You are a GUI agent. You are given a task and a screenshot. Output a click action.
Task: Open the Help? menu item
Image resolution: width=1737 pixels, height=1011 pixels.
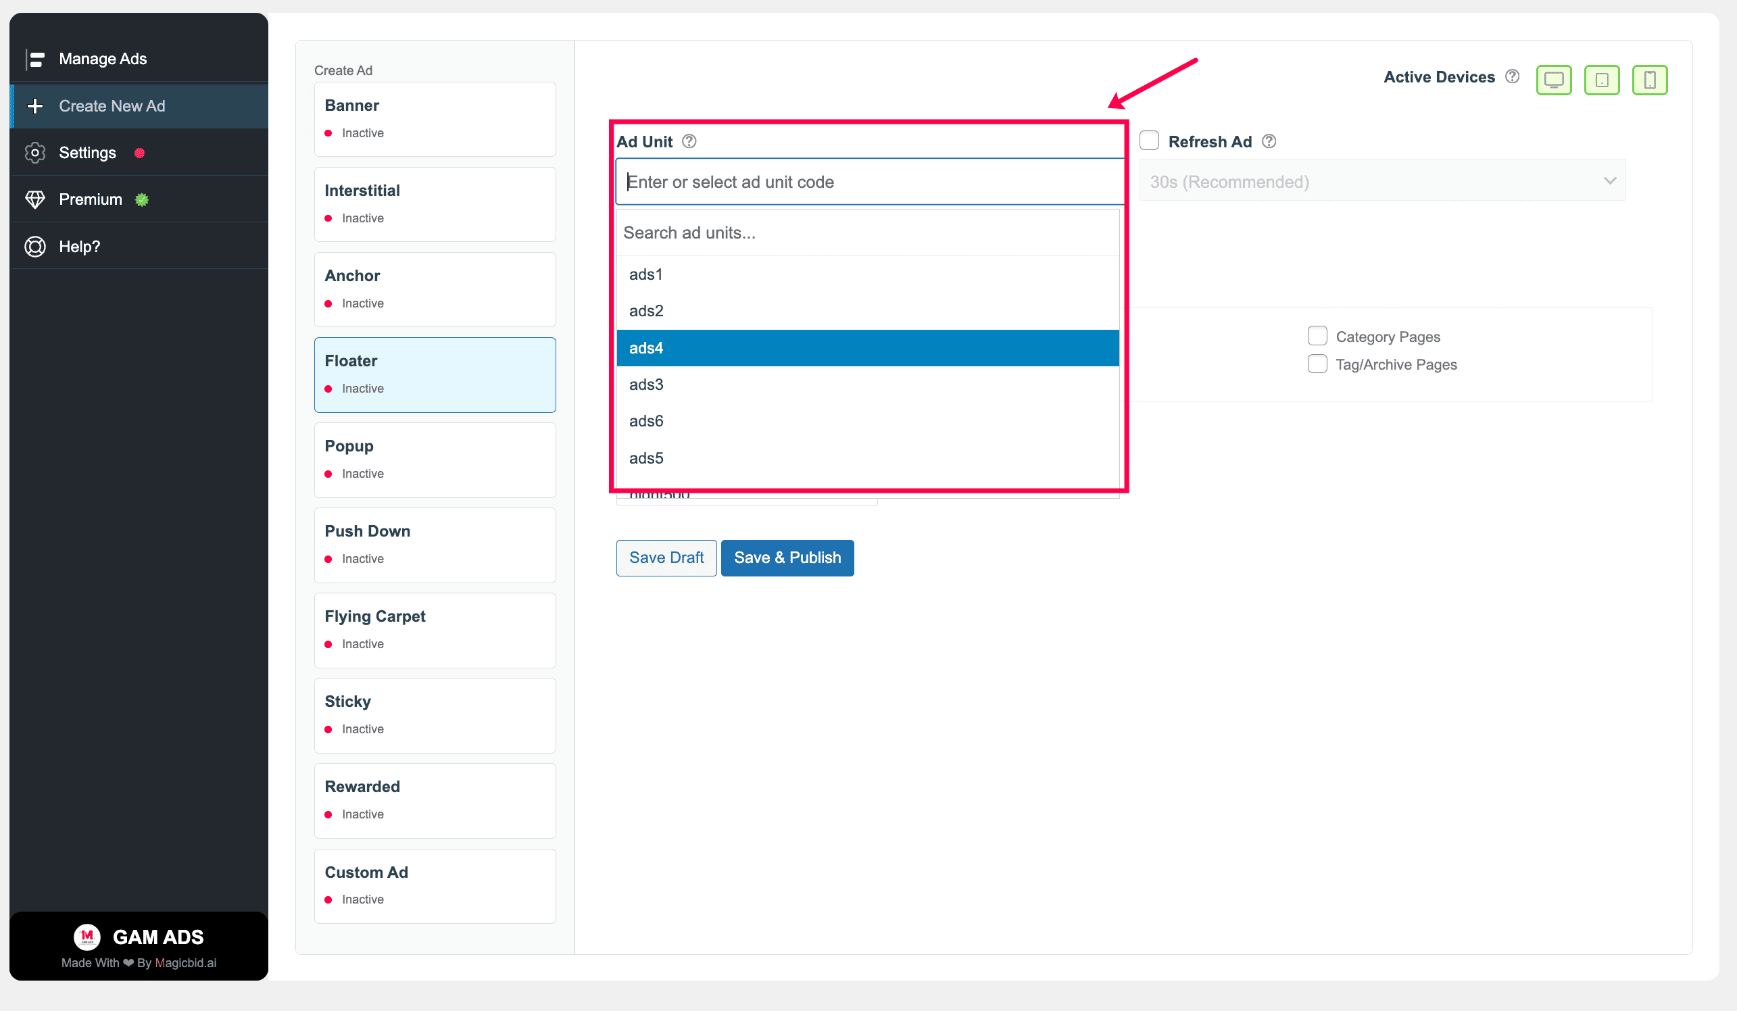tap(140, 247)
